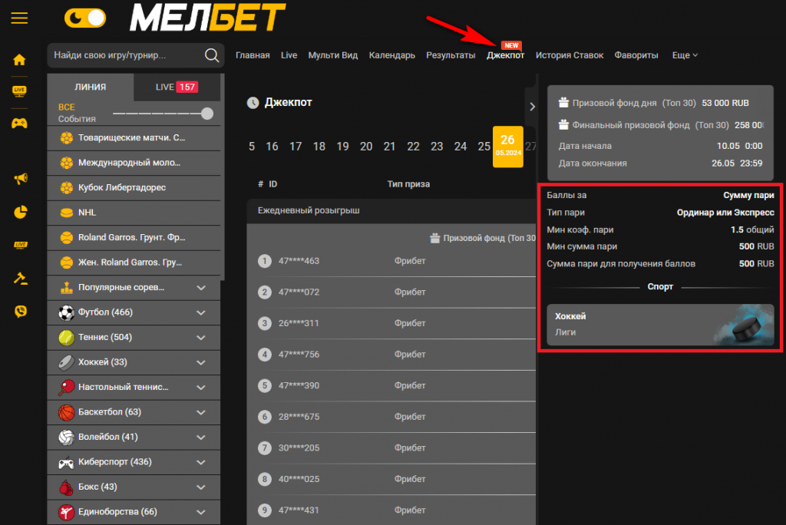The width and height of the screenshot is (786, 525).
Task: Click the table tennis paddle icon
Action: pyautogui.click(x=66, y=387)
